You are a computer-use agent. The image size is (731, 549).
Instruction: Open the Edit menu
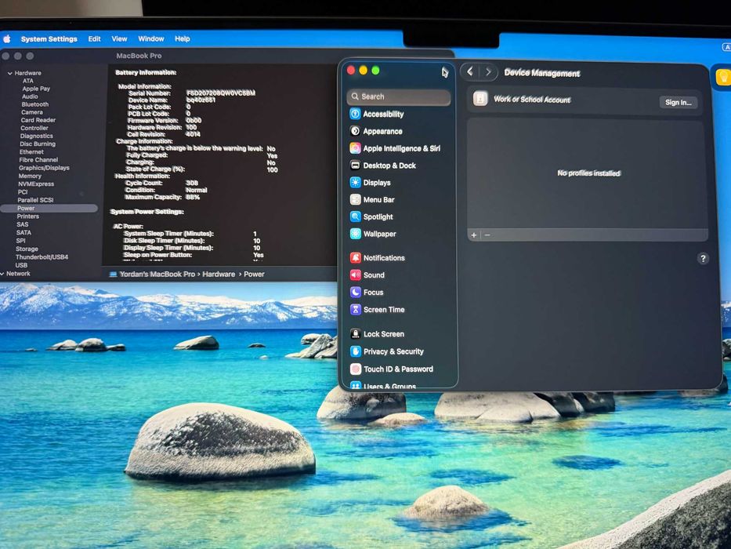pyautogui.click(x=94, y=38)
